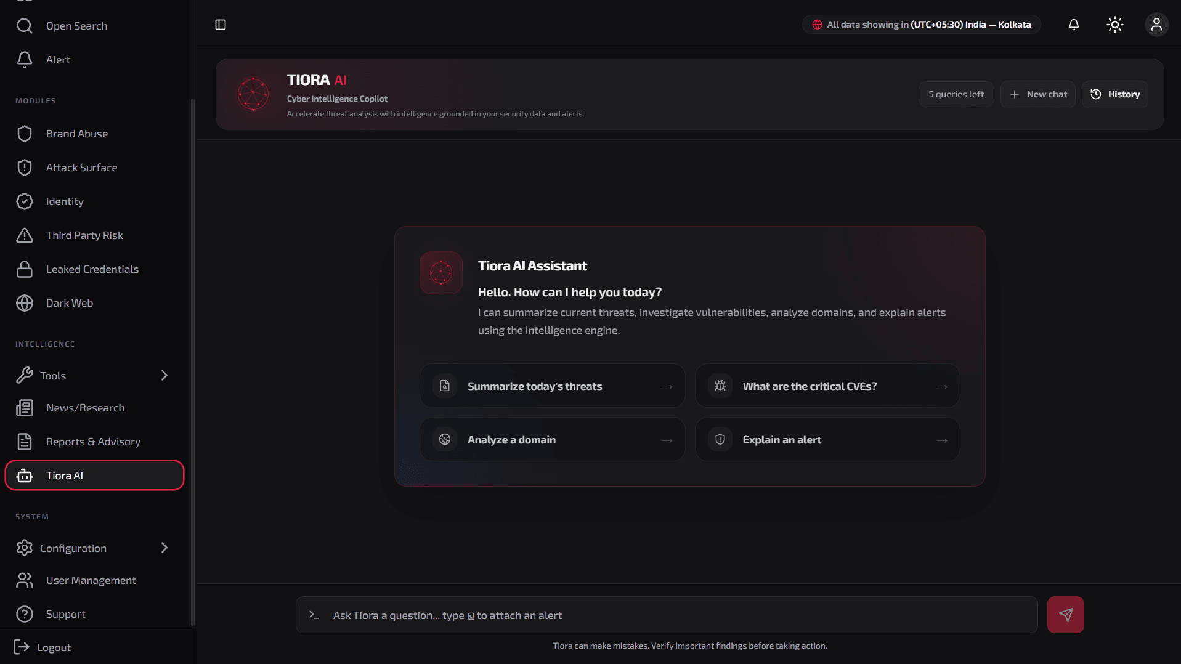Viewport: 1181px width, 664px height.
Task: Choose What are the critical CVEs suggestion
Action: 827,386
